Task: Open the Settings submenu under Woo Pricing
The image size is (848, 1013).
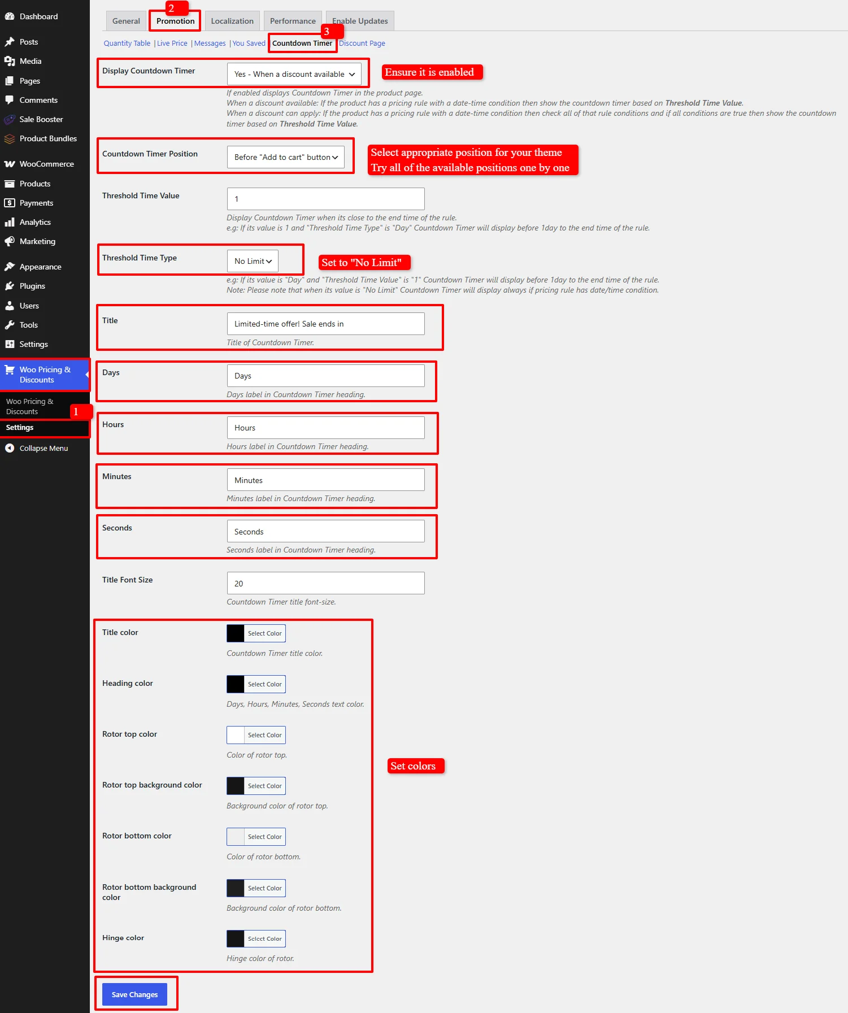Action: 20,428
